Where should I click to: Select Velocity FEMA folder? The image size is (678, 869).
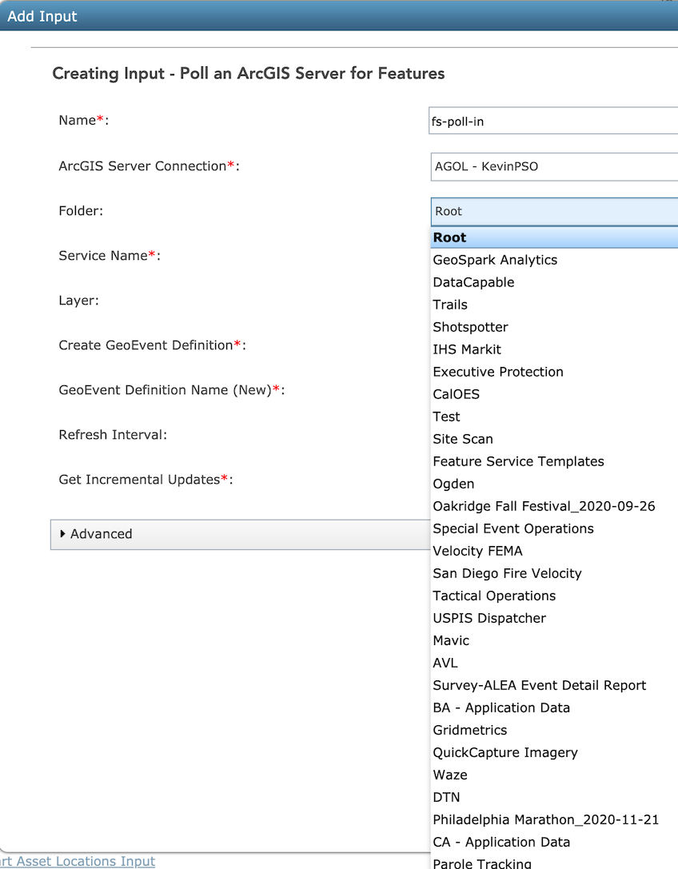coord(554,551)
